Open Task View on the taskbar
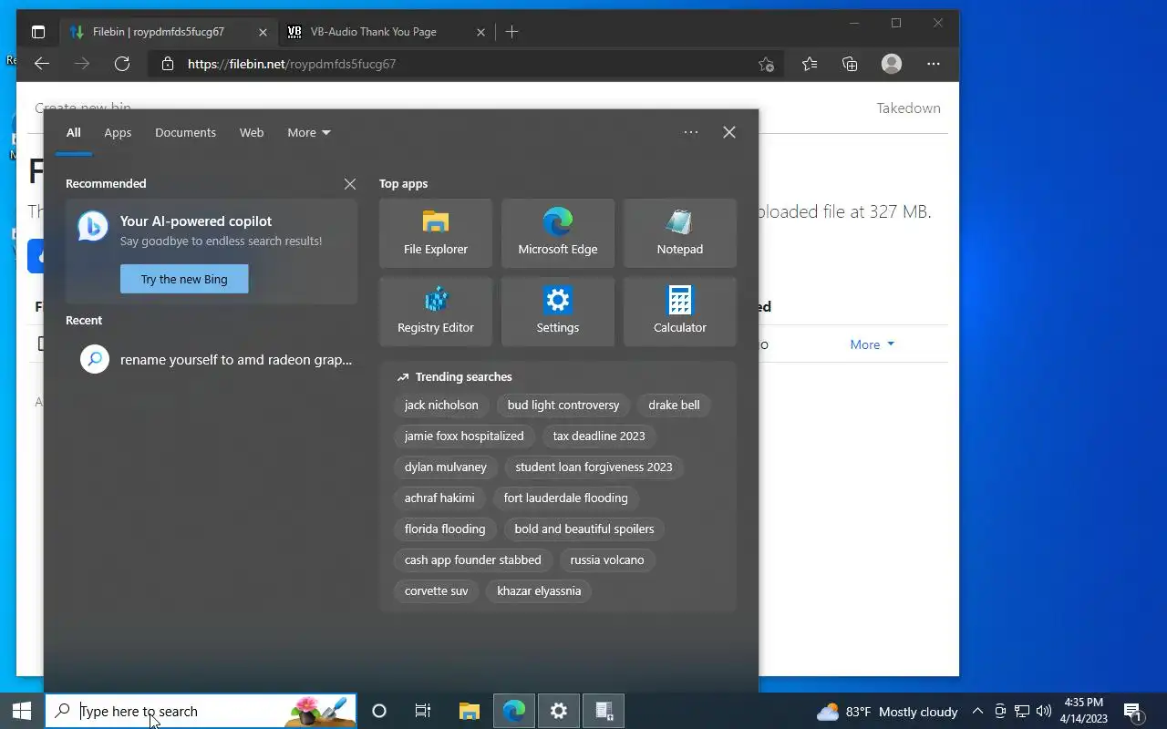This screenshot has width=1167, height=729. 423,711
